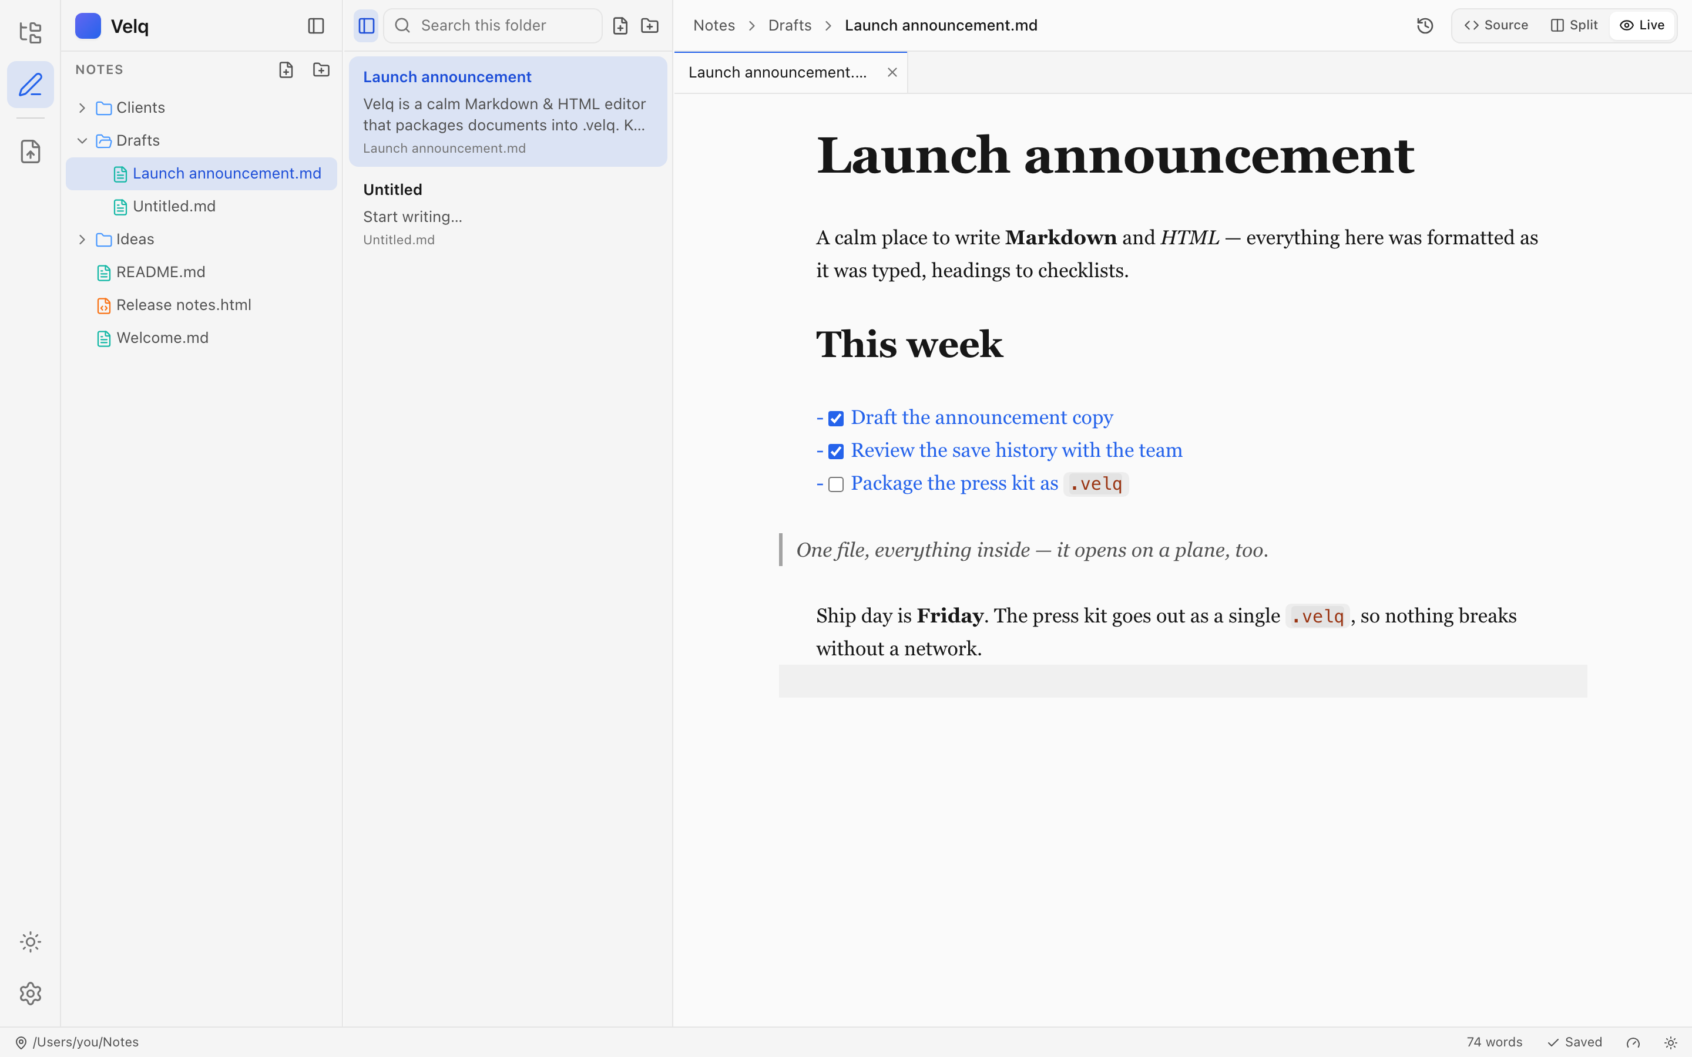Open the Launch announcement note card
Screen dimensions: 1692x1057
click(508, 111)
